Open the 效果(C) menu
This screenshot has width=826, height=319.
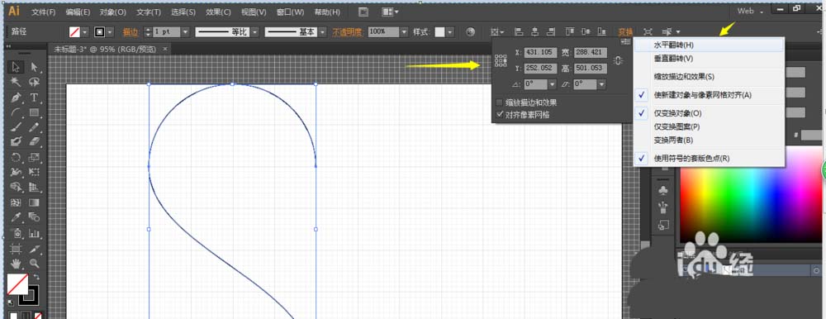(218, 12)
